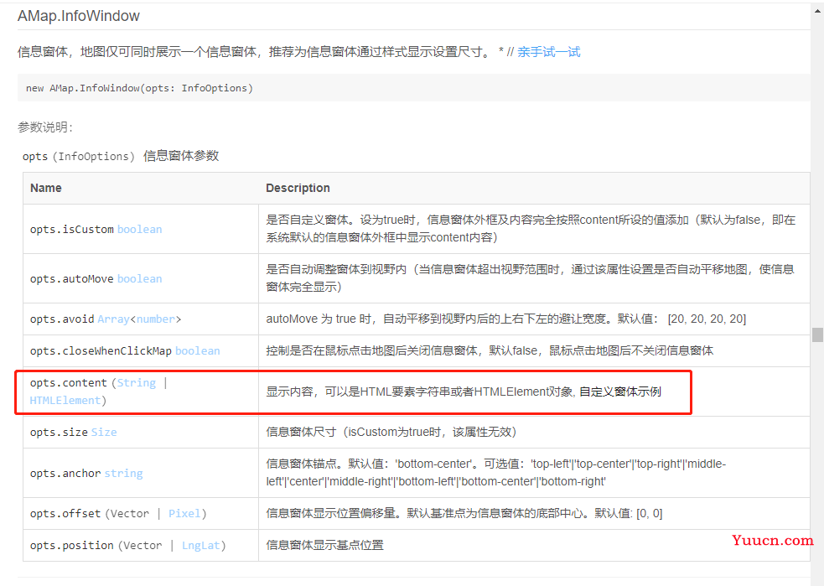Open the 自定义窗体示例 link
The image size is (824, 586).
pyautogui.click(x=620, y=392)
